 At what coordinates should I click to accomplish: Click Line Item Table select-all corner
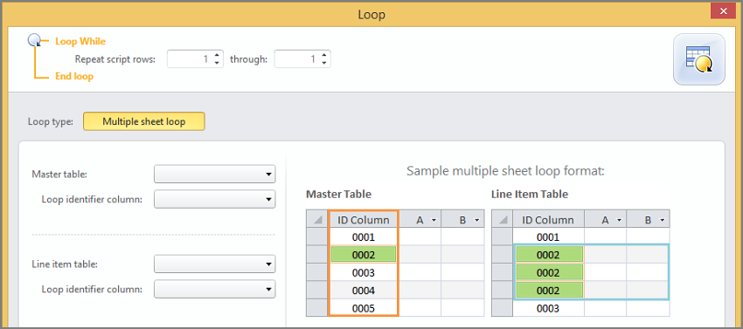(x=503, y=220)
